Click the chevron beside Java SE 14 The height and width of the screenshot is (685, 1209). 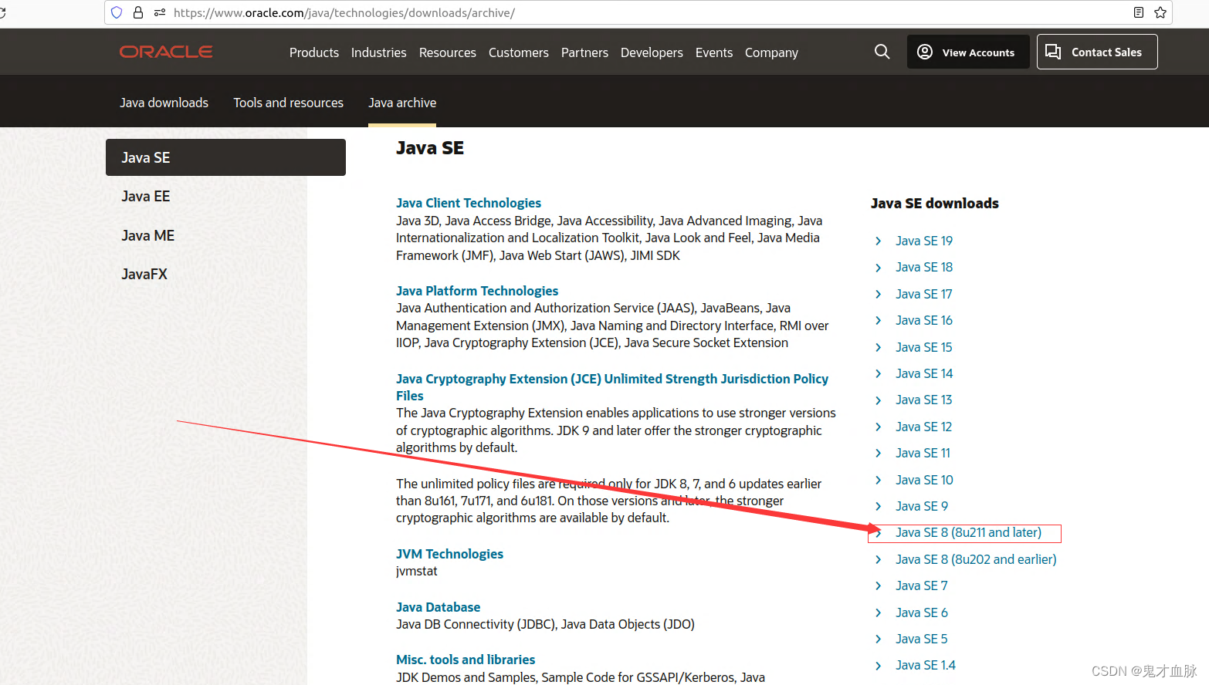coord(879,374)
